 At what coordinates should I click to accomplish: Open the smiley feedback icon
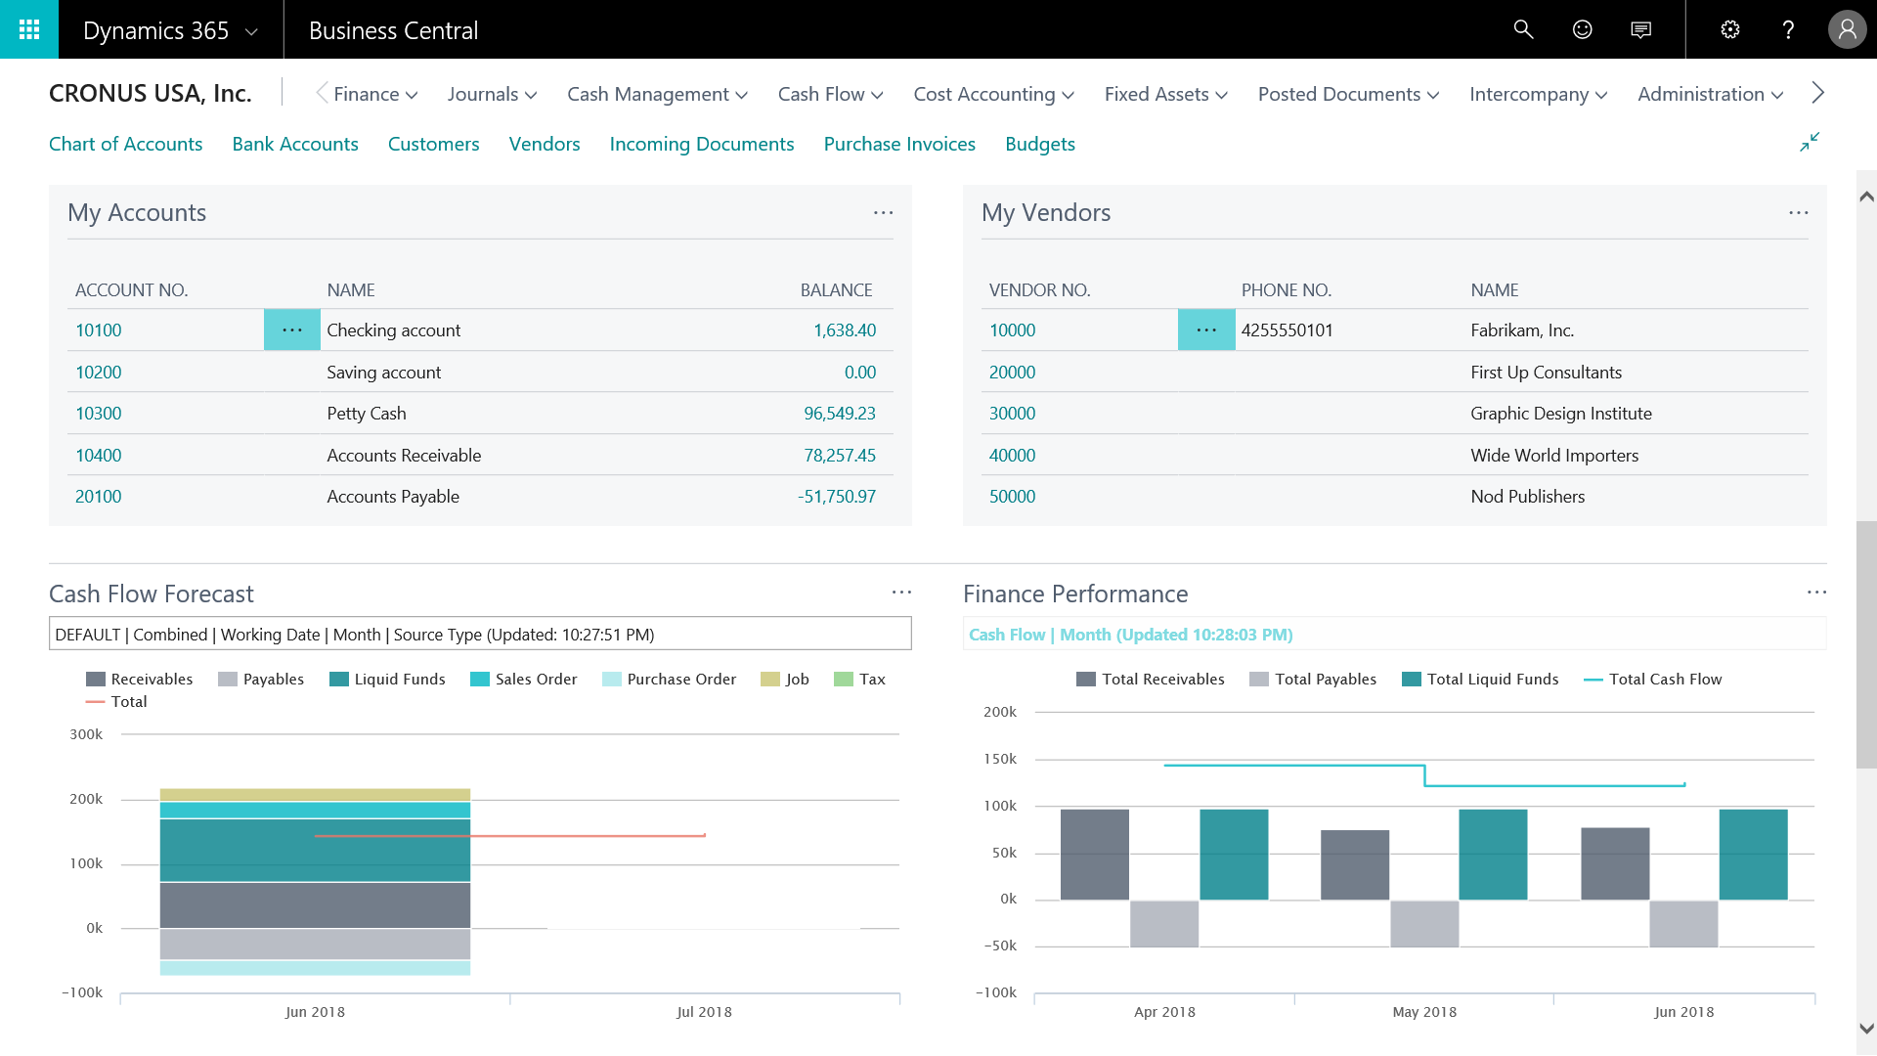pyautogui.click(x=1582, y=29)
